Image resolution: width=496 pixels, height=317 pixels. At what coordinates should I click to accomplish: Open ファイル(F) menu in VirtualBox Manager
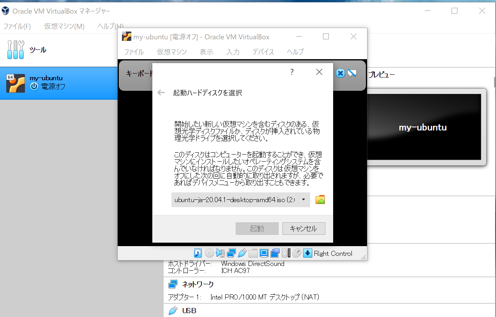click(17, 26)
